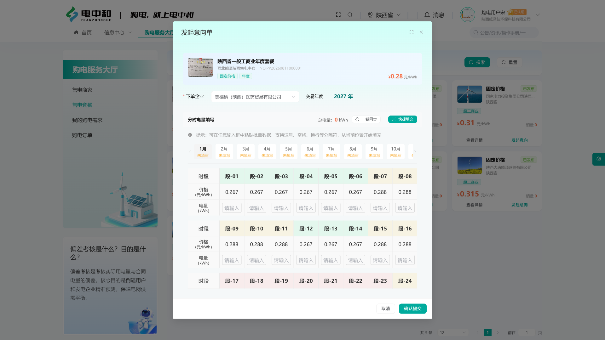Open the 消息 notification bell
605x340 pixels.
coord(434,15)
